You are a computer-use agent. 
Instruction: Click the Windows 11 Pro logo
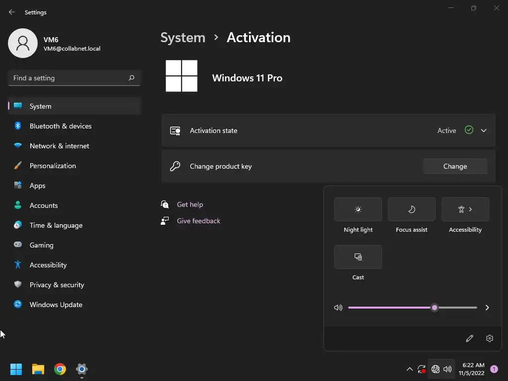(x=182, y=76)
